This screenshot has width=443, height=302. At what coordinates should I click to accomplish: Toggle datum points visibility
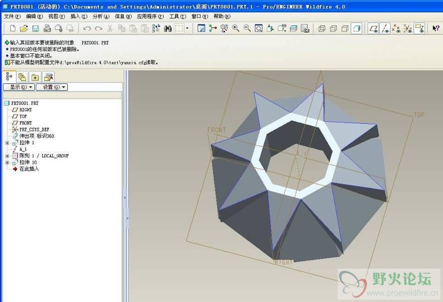(396, 28)
